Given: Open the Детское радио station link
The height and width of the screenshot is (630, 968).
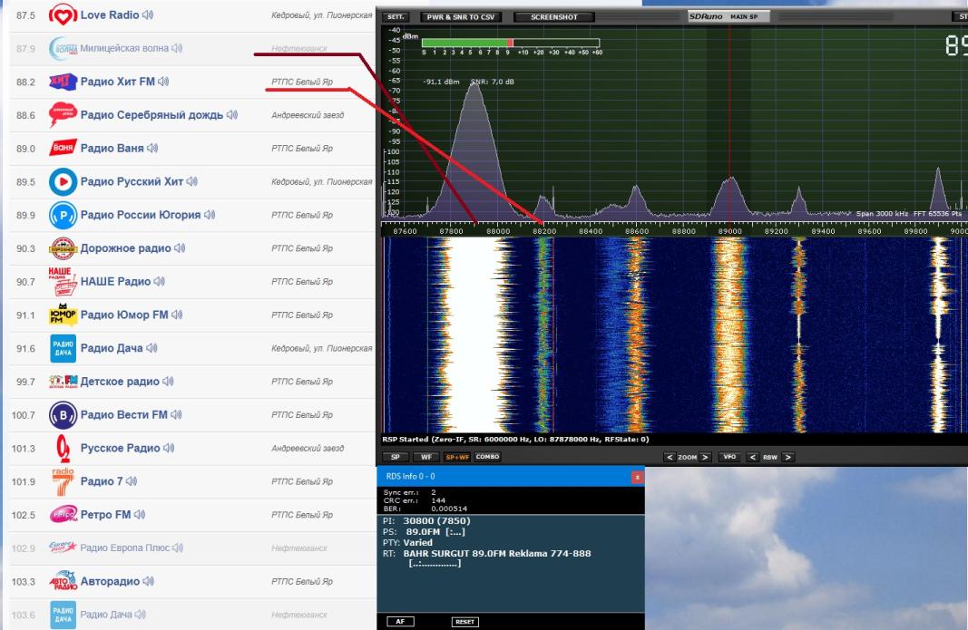Looking at the screenshot, I should (120, 382).
